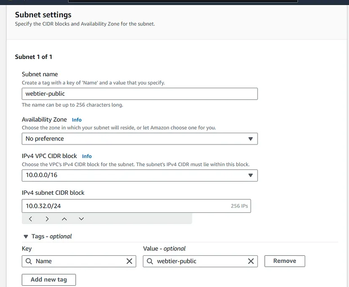Image resolution: width=349 pixels, height=287 pixels.
Task: Open the Availability Zone dropdown
Action: coord(139,139)
